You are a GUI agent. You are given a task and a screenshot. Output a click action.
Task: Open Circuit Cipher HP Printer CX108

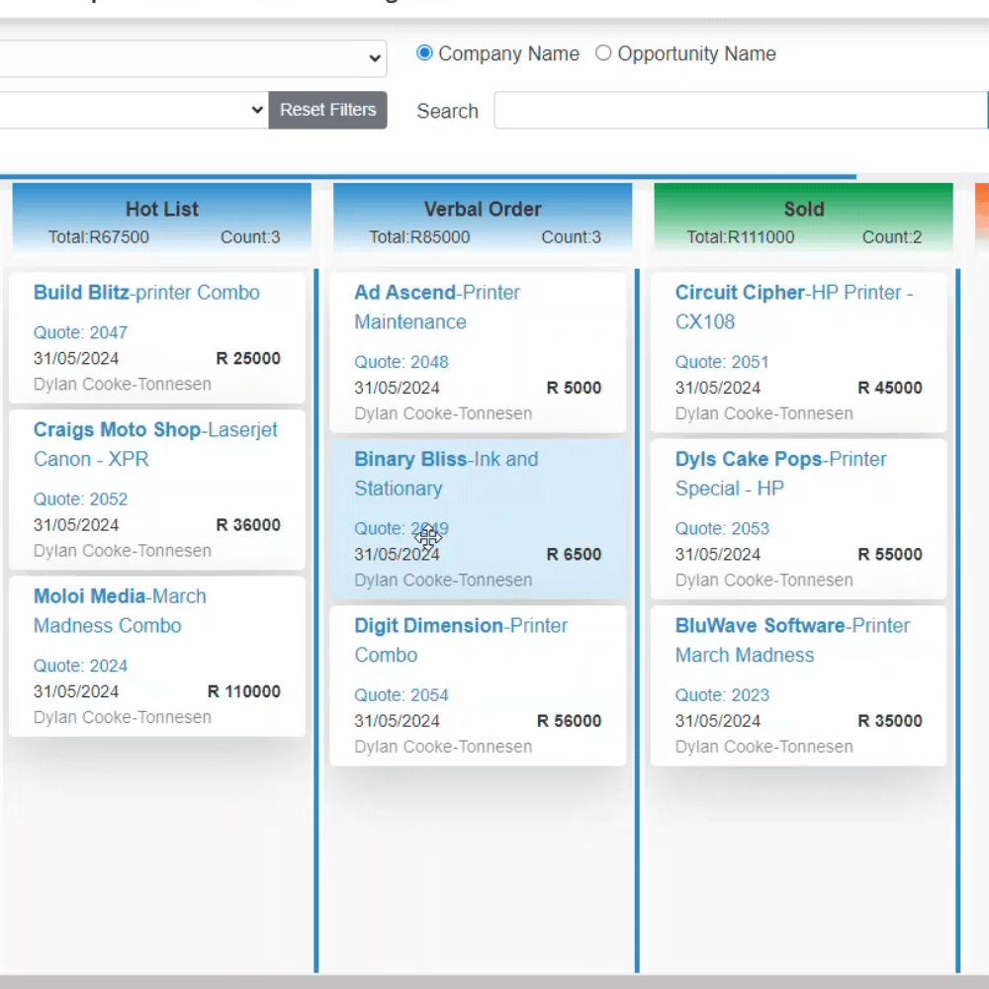[794, 308]
